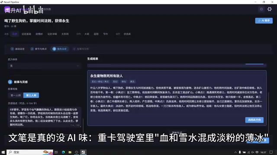Viewport: 277px width, 155px height.
Task: Choose 第三人称 narrative perspective
Action: pos(31,95)
